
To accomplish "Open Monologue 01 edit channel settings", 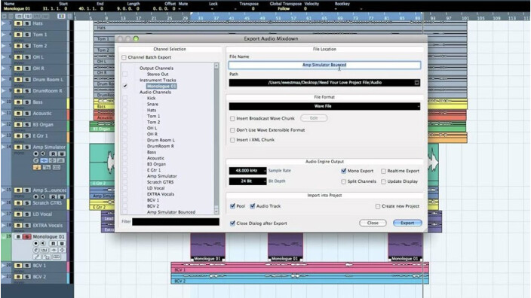I will [x=35, y=250].
